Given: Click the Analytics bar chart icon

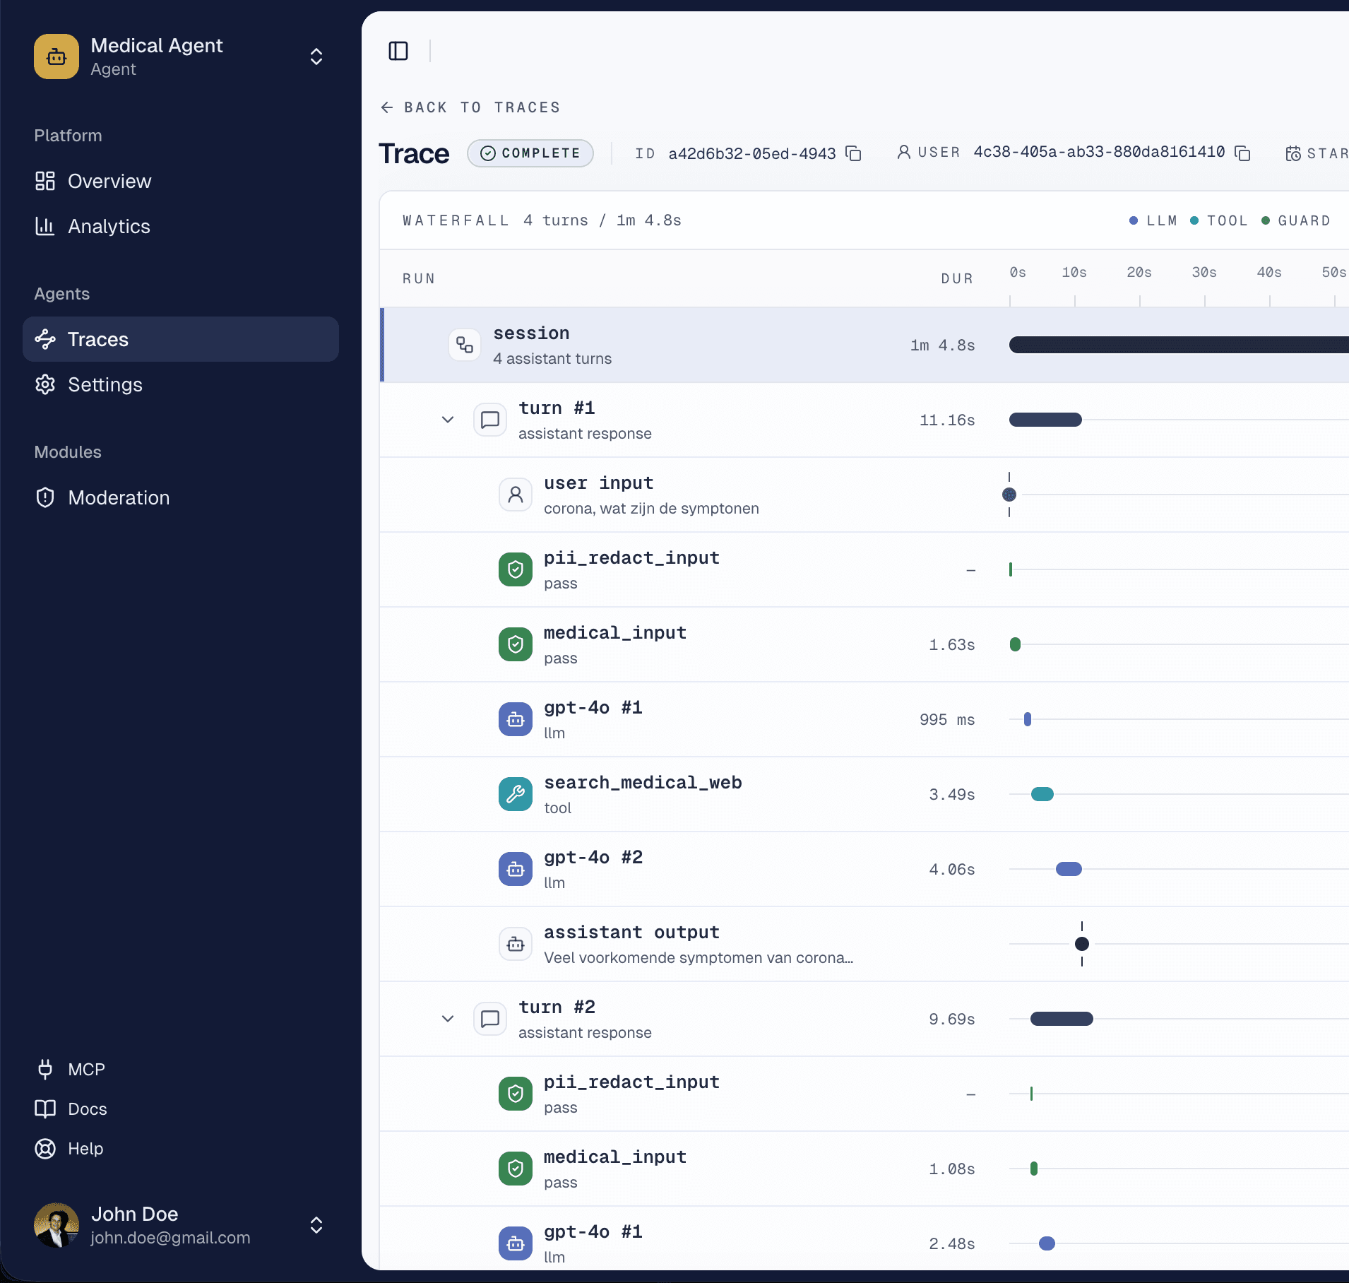Looking at the screenshot, I should 45,226.
